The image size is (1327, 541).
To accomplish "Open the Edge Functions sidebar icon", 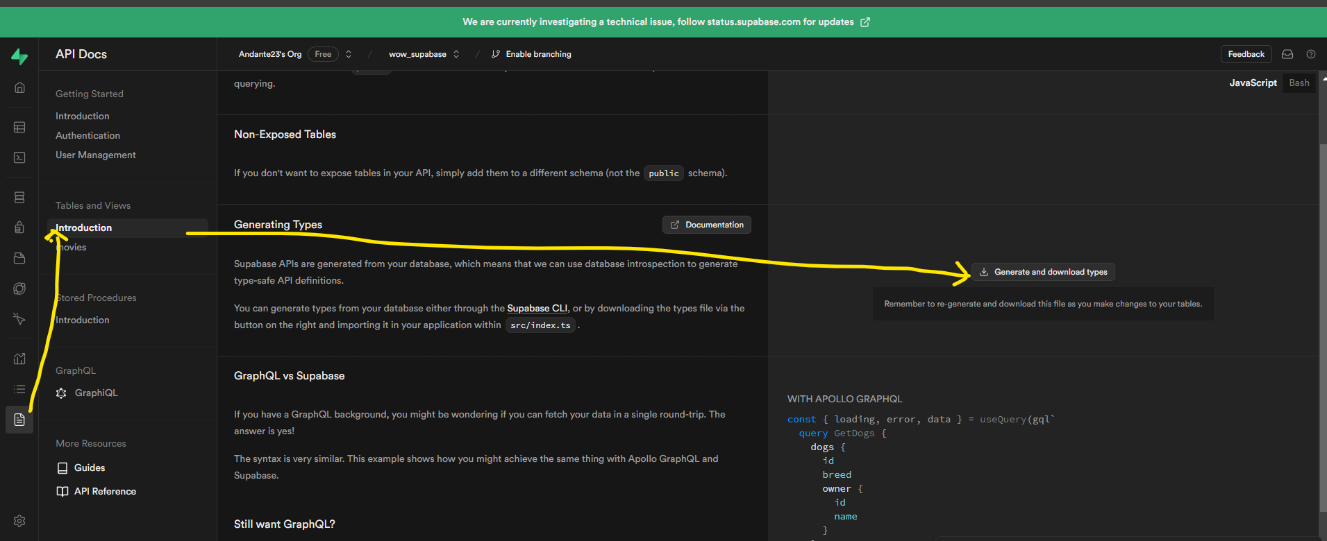I will coord(19,289).
